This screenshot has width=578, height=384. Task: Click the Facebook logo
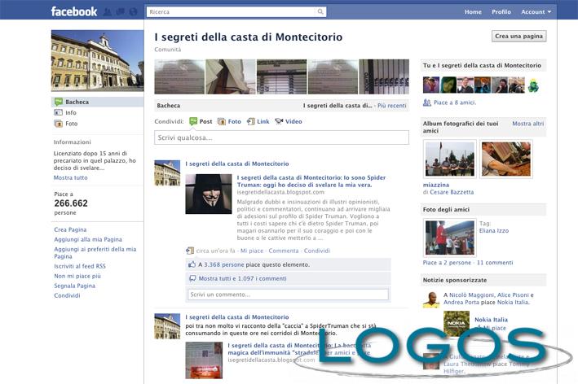click(73, 11)
